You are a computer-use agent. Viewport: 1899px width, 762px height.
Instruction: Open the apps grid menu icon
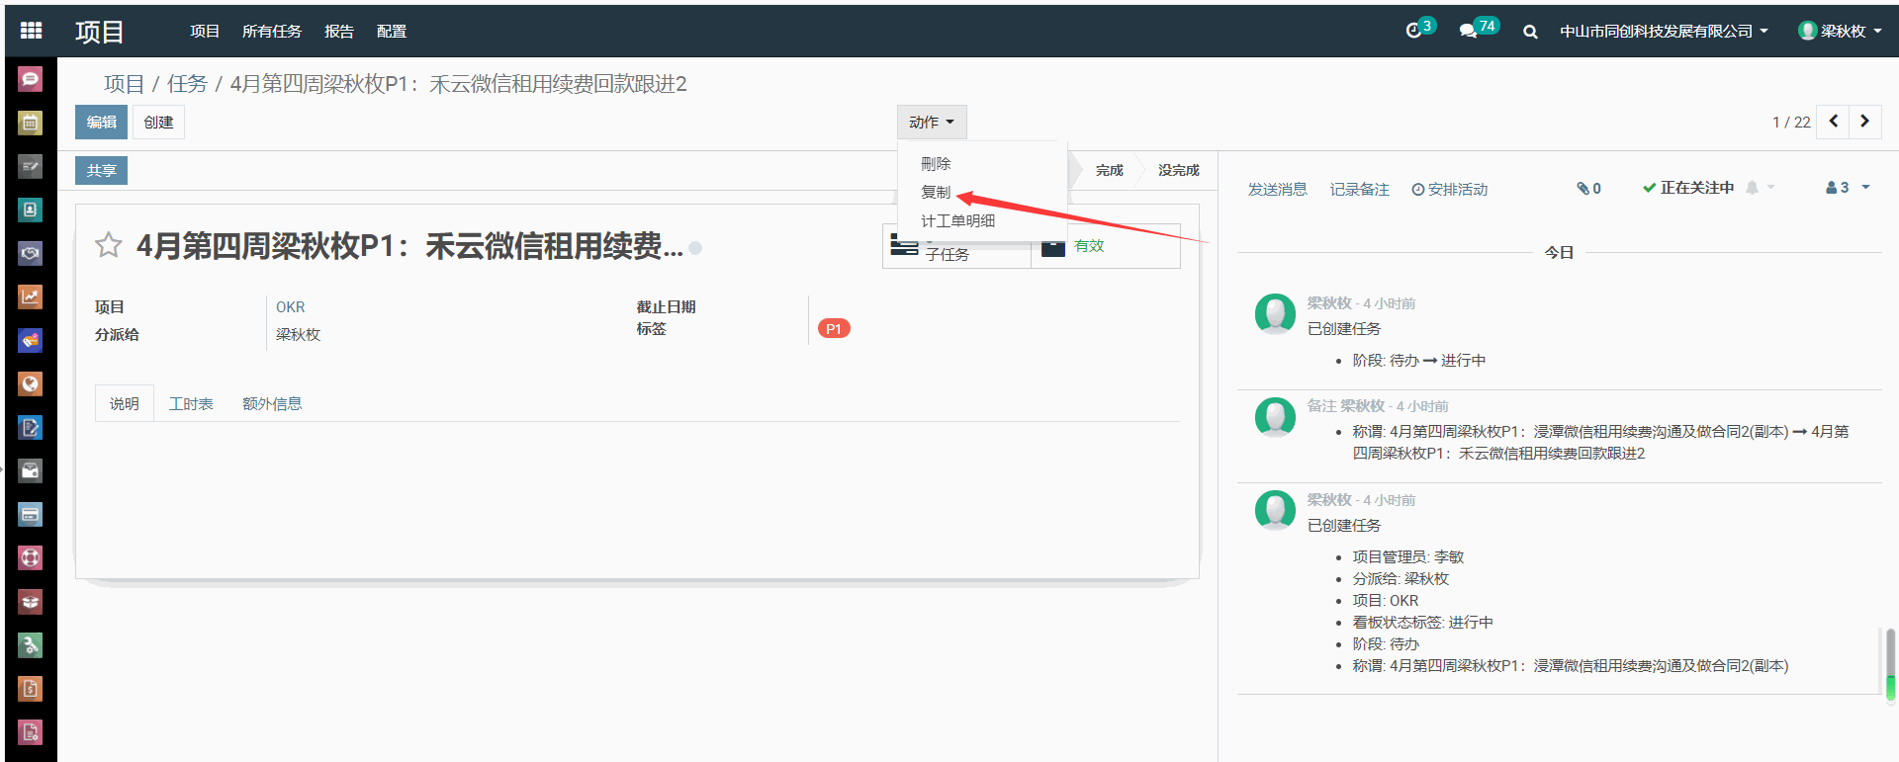[x=31, y=31]
